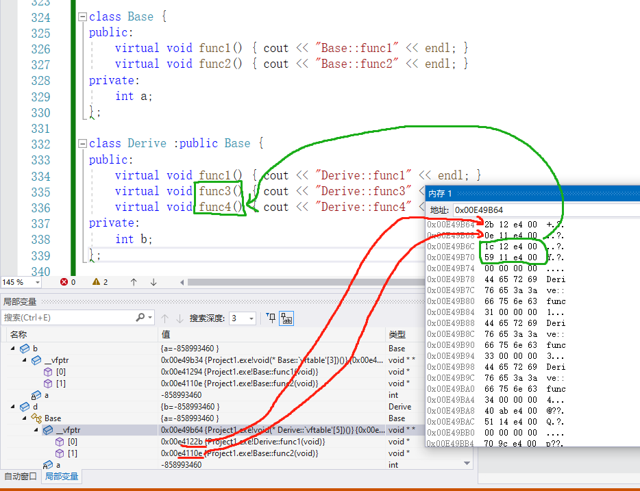640x491 pixels.
Task: Open the 145 % zoom level dropdown
Action: [x=38, y=282]
